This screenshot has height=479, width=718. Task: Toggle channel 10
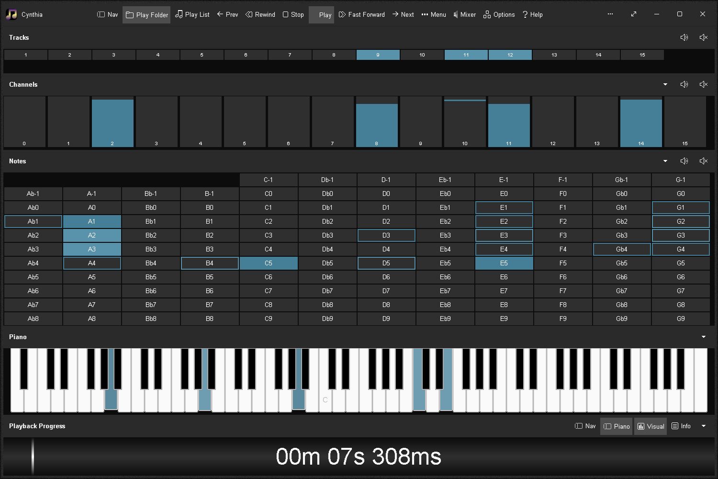pos(465,122)
